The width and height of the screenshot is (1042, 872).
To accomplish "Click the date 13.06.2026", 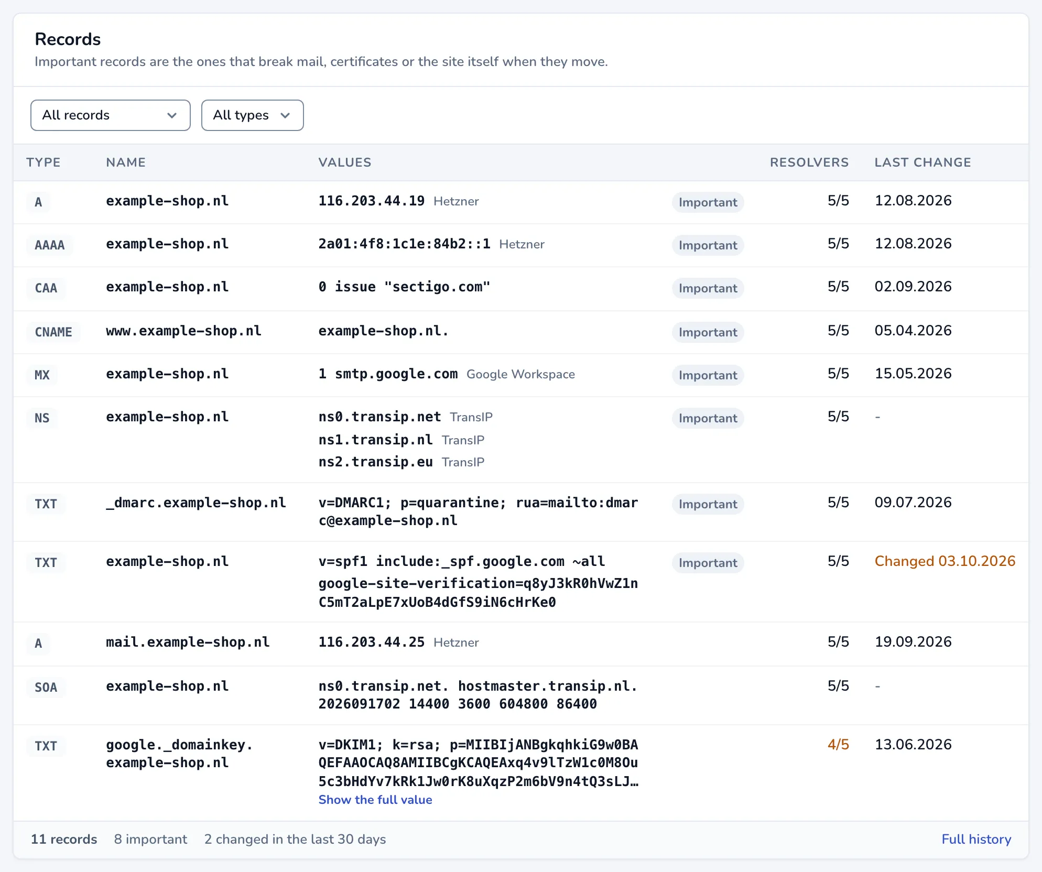I will click(913, 745).
